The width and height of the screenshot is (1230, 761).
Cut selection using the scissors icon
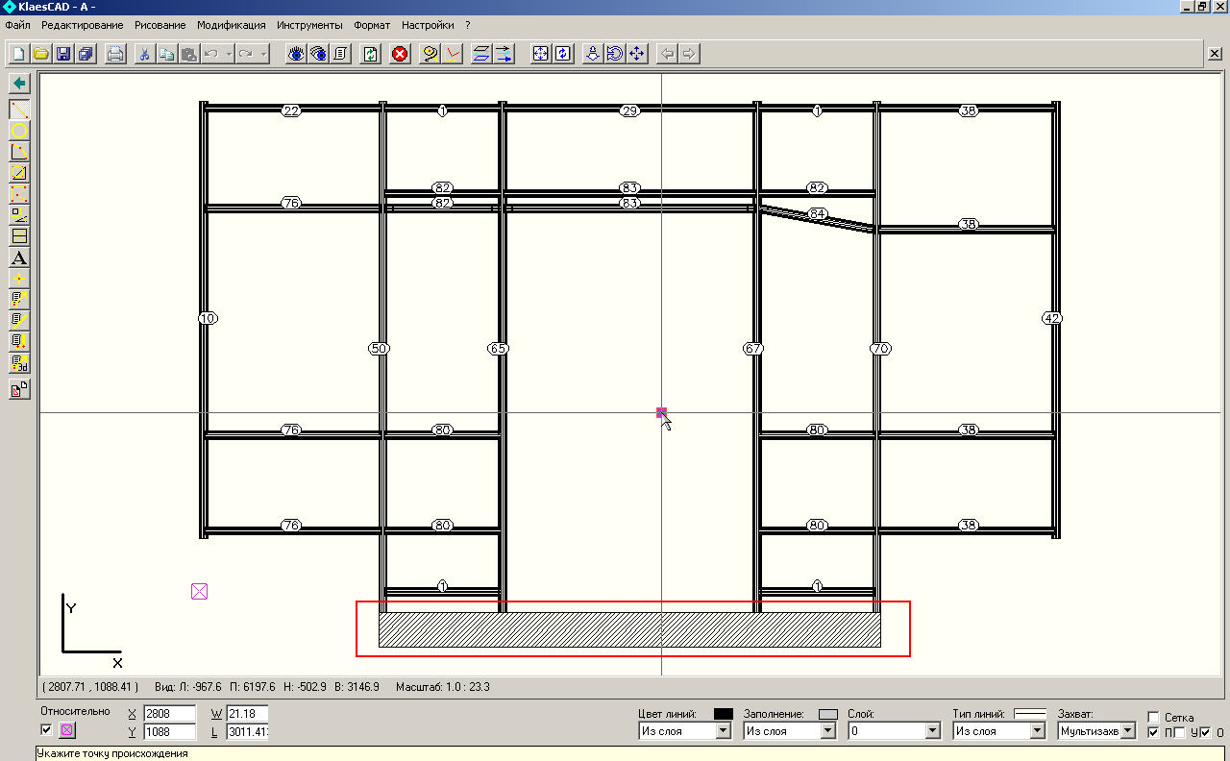pos(144,54)
